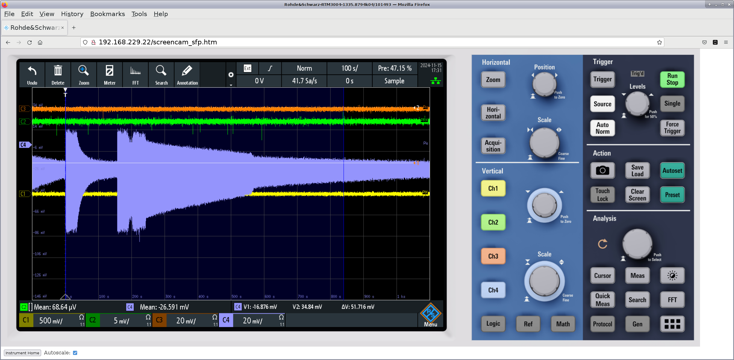
Task: Expand the settings gear dropdown arrow
Action: 231,85
